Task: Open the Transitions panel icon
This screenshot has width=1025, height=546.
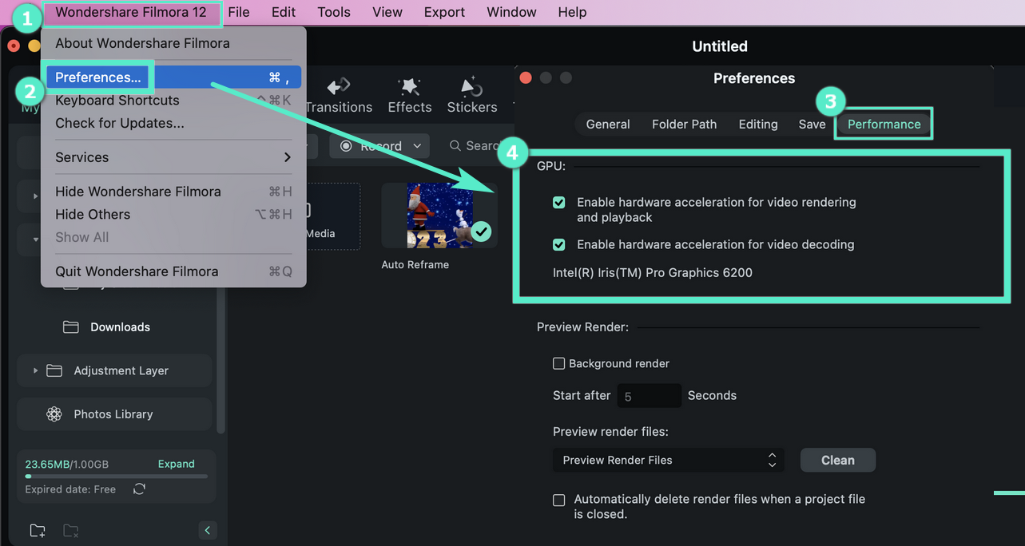Action: tap(339, 86)
